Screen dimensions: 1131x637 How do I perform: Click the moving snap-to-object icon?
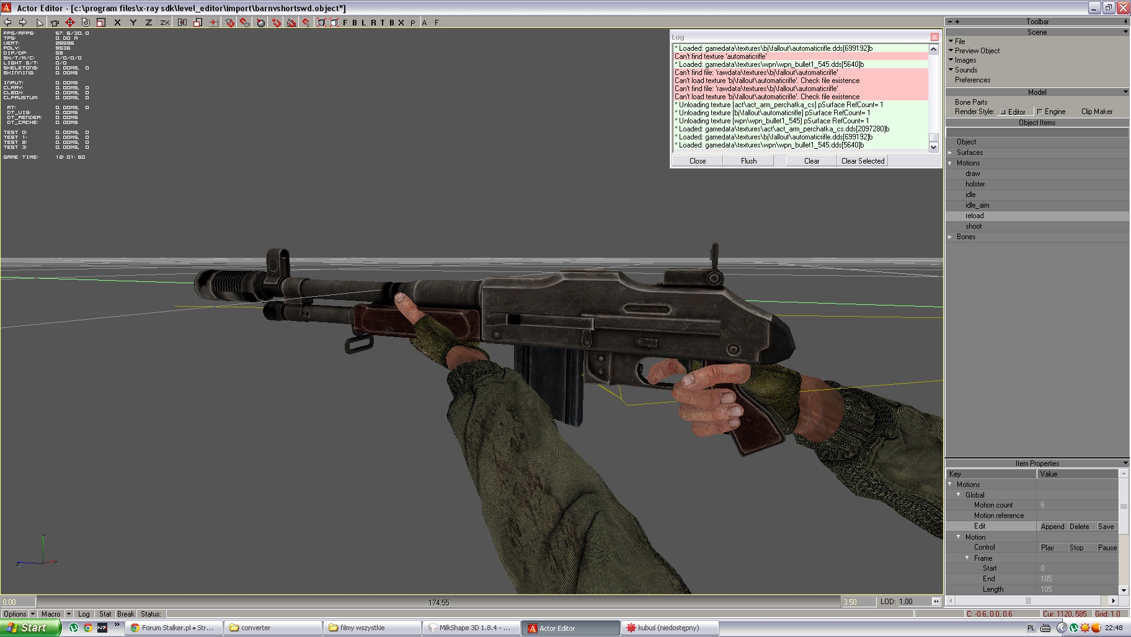pos(260,22)
